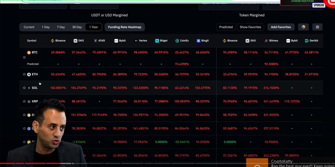Toggle Show Favorites filter
This screenshot has height=167, width=335.
point(250,27)
